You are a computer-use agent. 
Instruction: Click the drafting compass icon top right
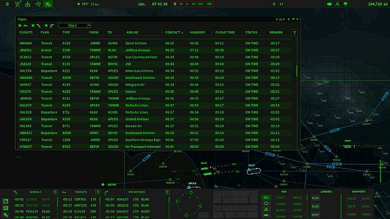click(x=337, y=4)
